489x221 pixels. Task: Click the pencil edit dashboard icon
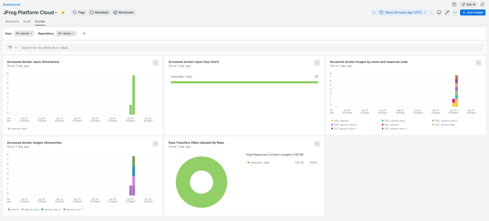tap(447, 13)
